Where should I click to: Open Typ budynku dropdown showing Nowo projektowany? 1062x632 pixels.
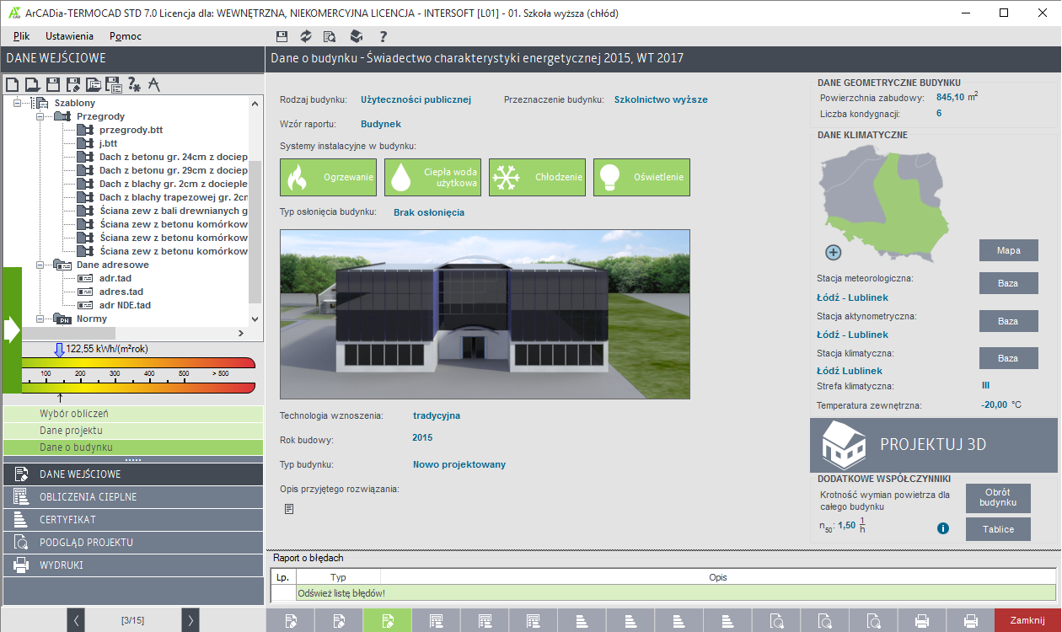(x=459, y=464)
